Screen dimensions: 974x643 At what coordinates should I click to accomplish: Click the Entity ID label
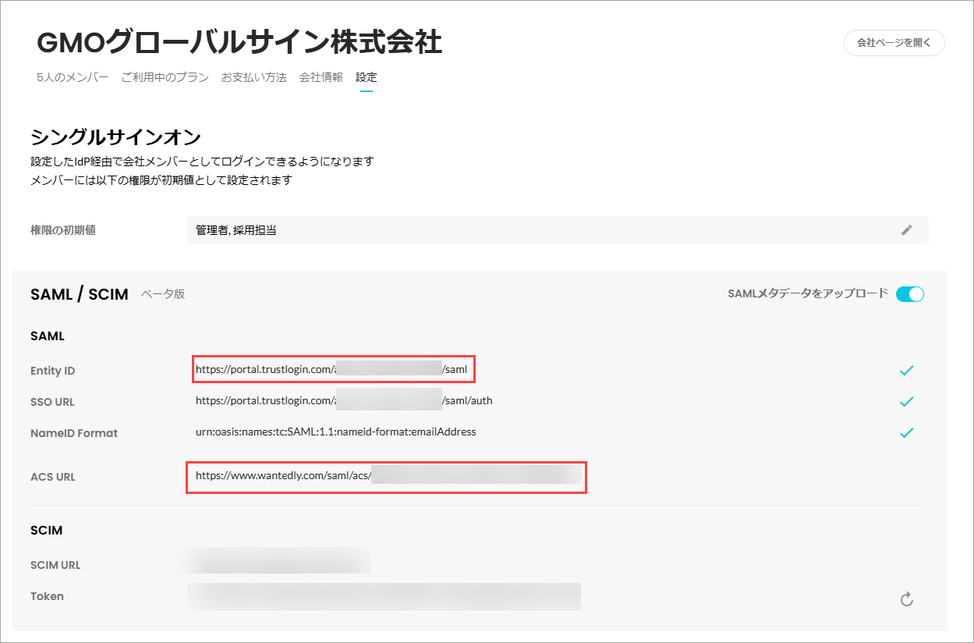(x=53, y=371)
